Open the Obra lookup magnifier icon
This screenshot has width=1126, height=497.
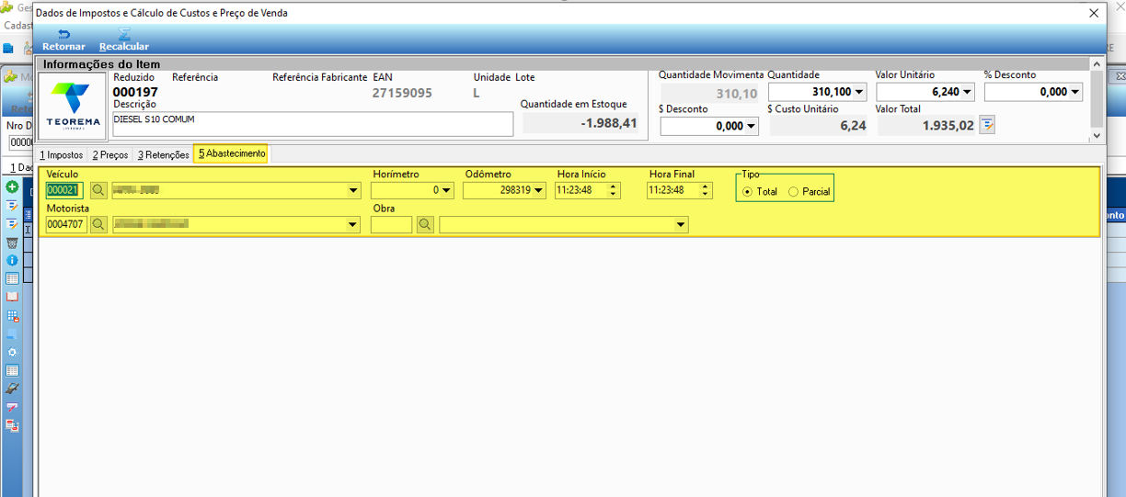coord(425,224)
